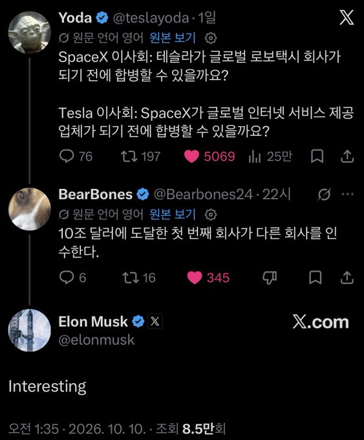Open translation settings gear on BearBones' reply
364x440 pixels.
tap(211, 215)
